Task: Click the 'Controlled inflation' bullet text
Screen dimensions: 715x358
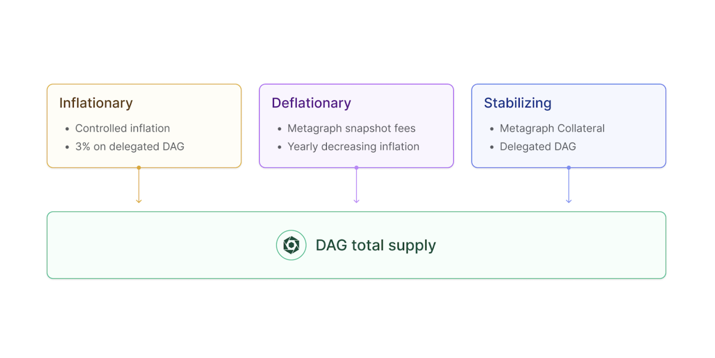Action: 122,128
